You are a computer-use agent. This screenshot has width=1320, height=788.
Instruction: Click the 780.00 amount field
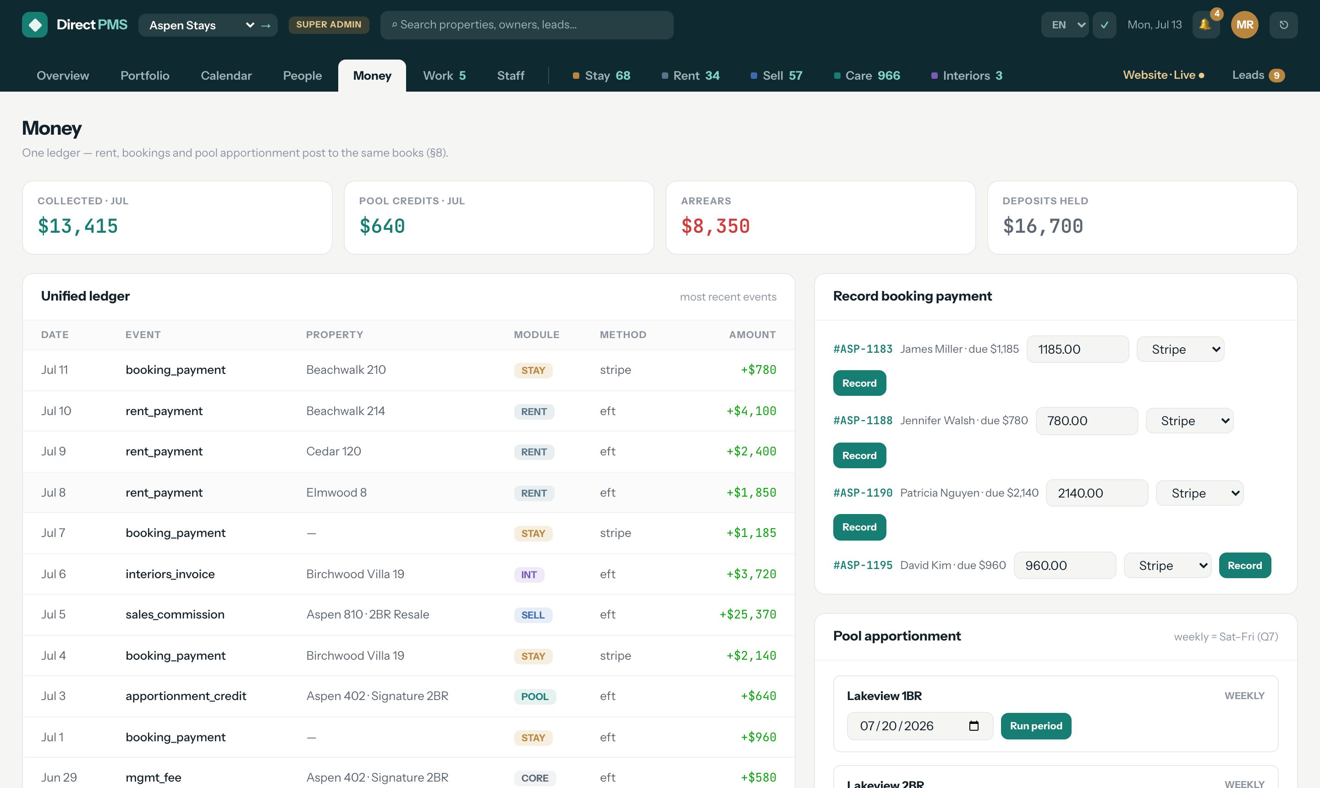click(x=1087, y=421)
